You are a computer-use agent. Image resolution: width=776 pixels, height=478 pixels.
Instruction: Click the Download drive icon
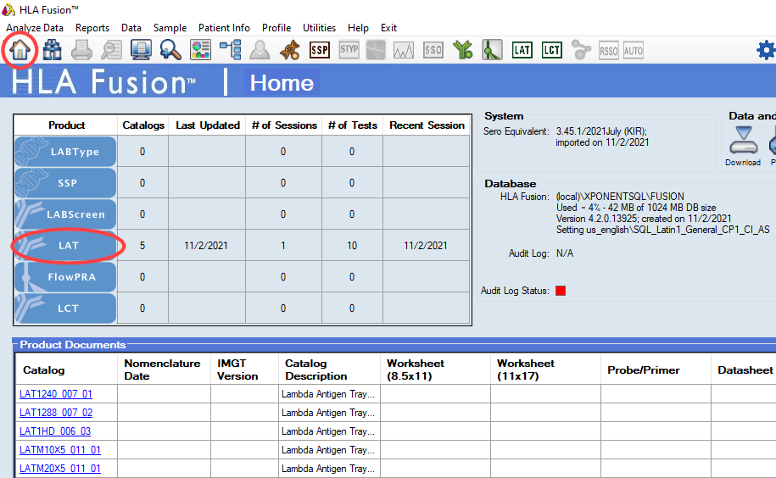click(x=743, y=141)
